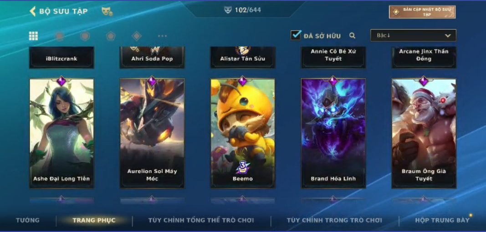The height and width of the screenshot is (232, 486).
Task: Select the circle rarity filter icon
Action: coord(60,36)
